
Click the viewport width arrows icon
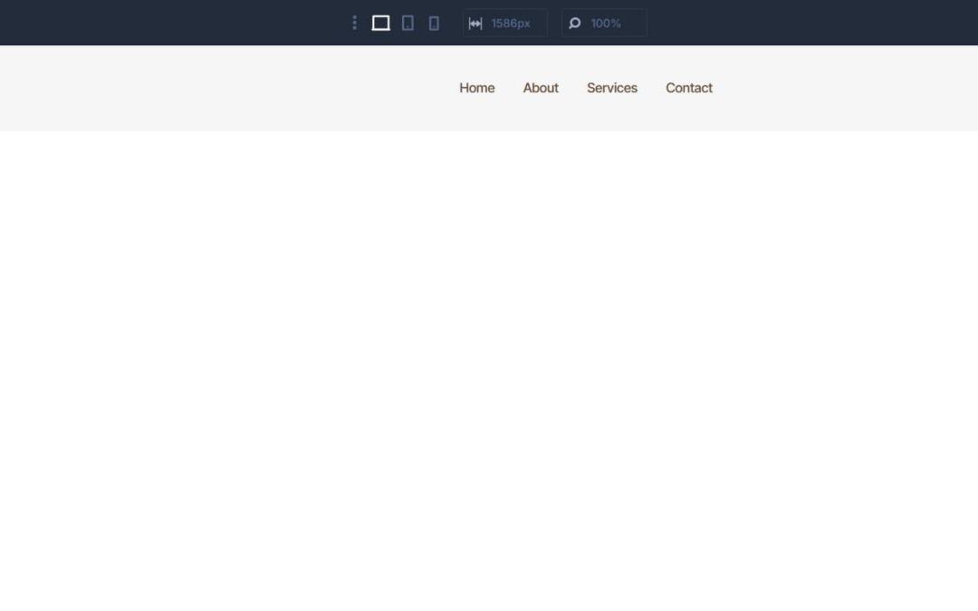476,23
